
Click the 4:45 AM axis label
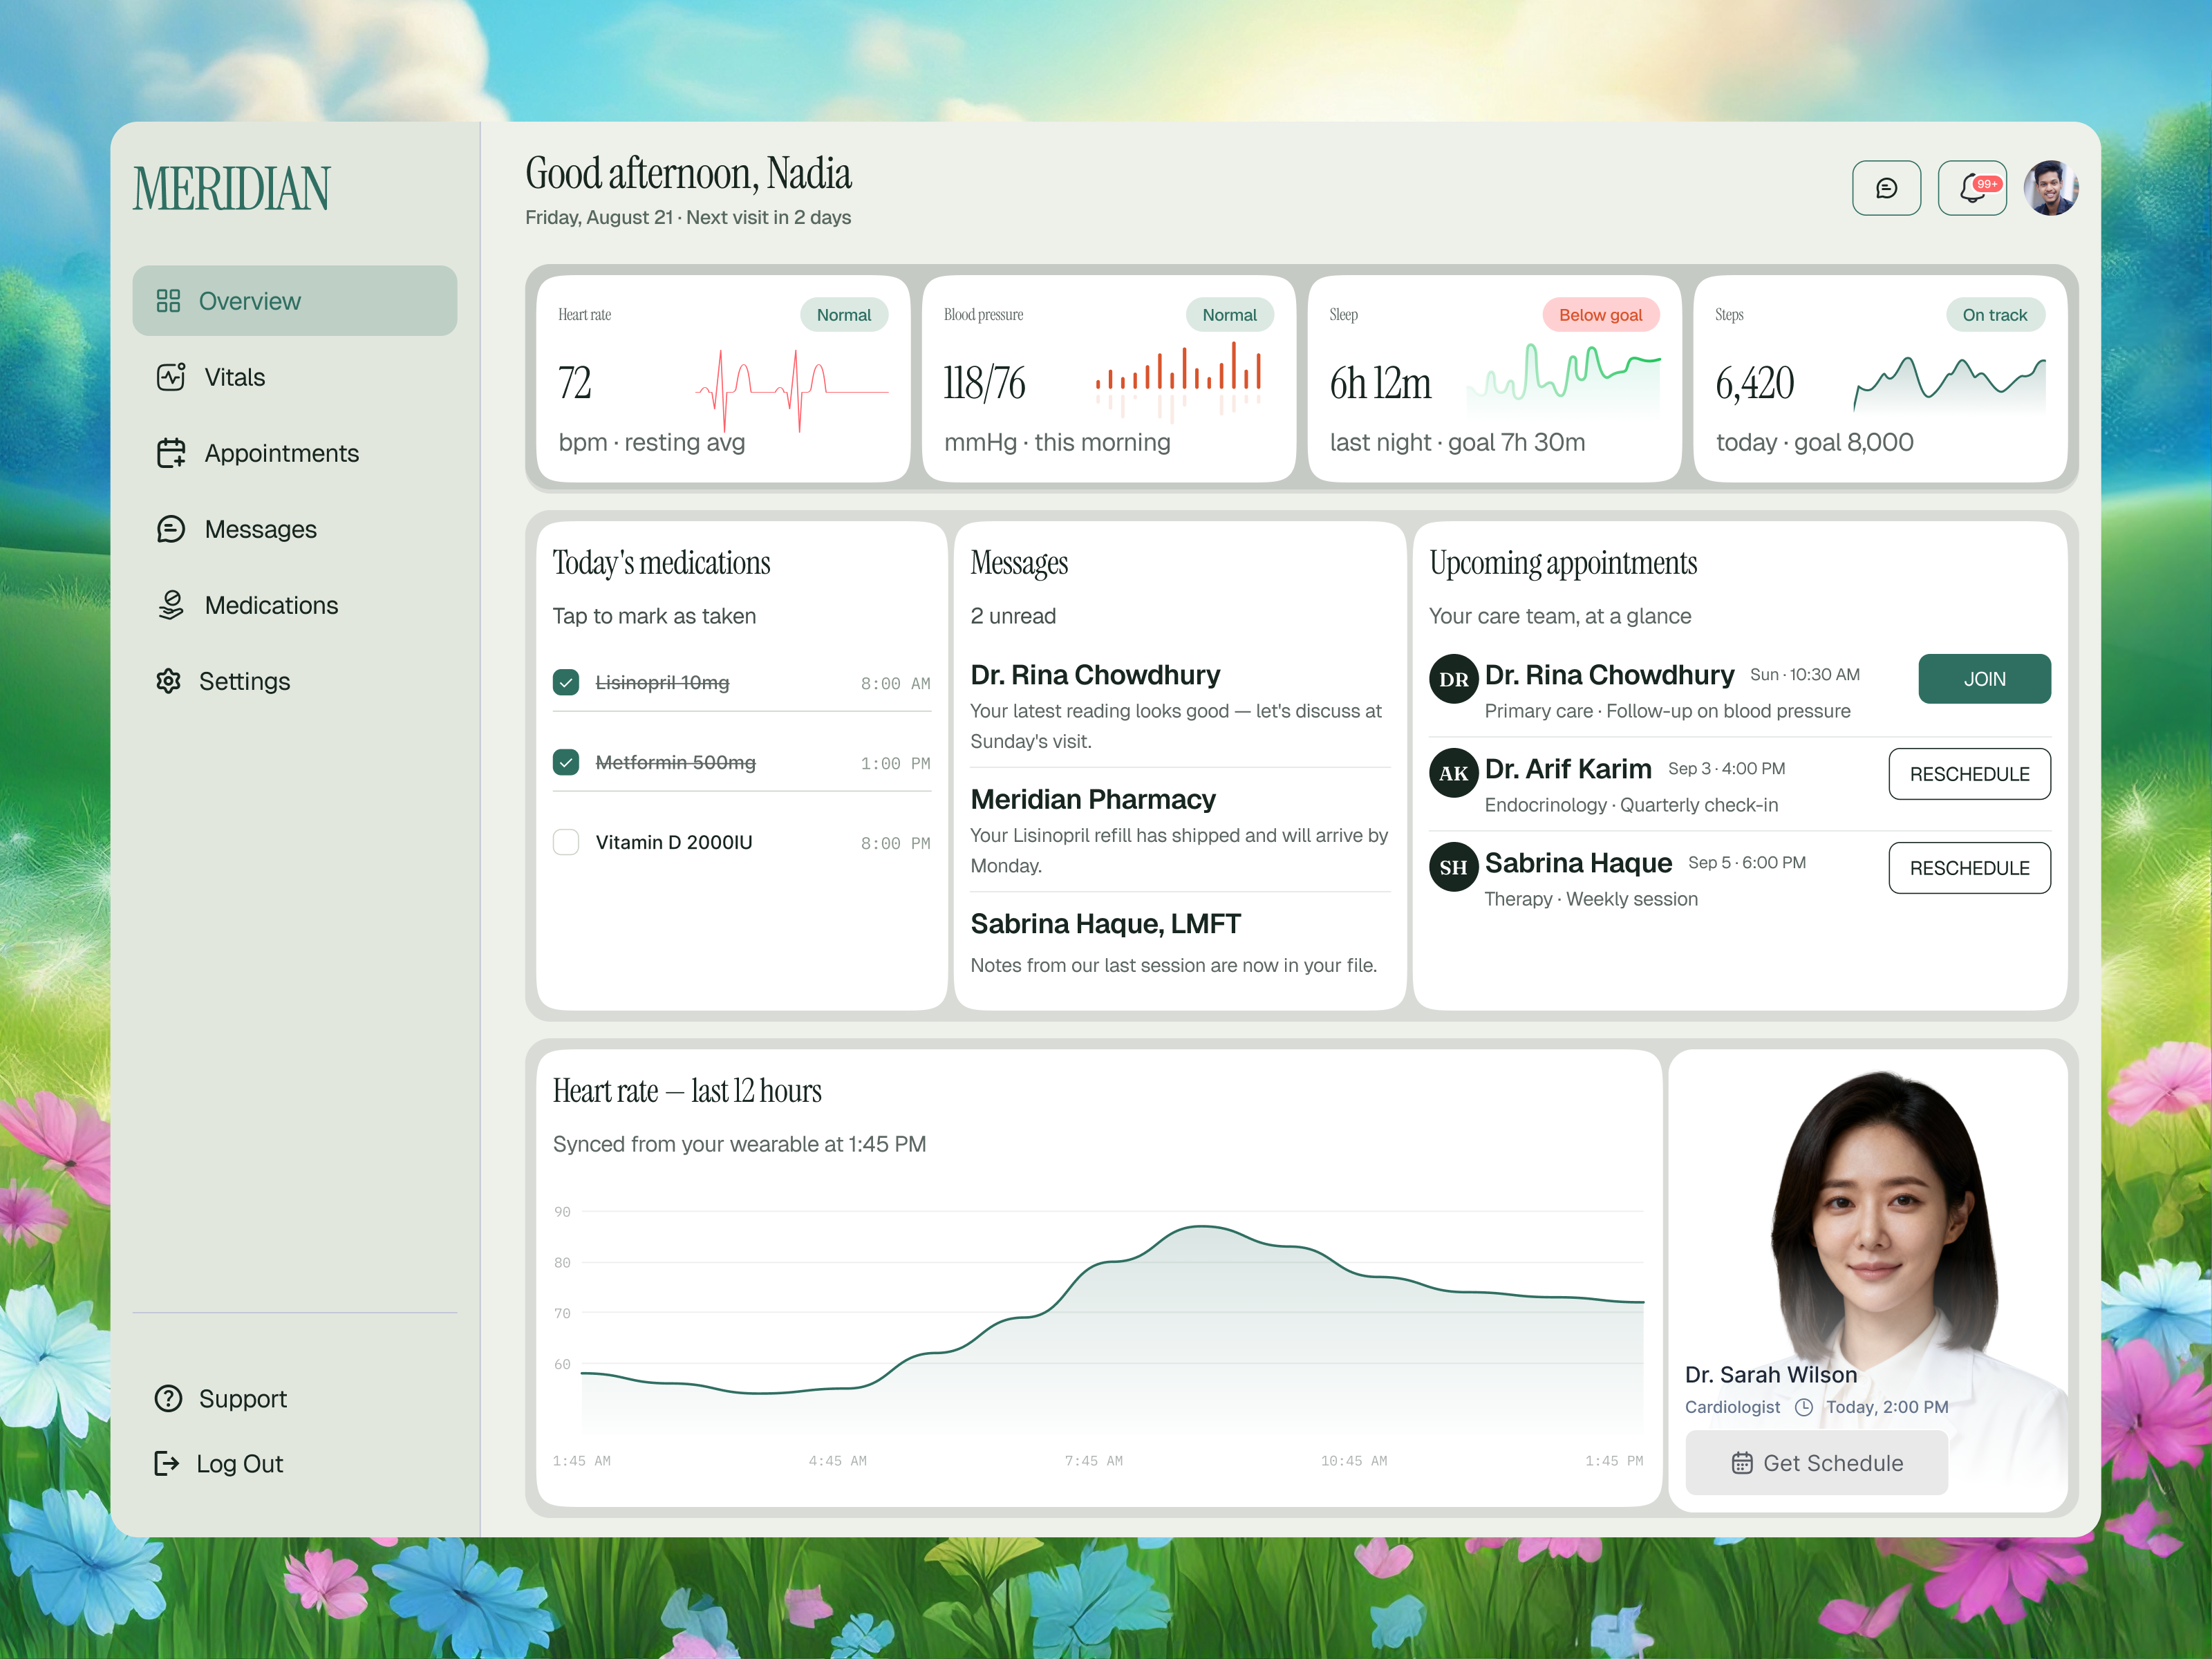[837, 1461]
